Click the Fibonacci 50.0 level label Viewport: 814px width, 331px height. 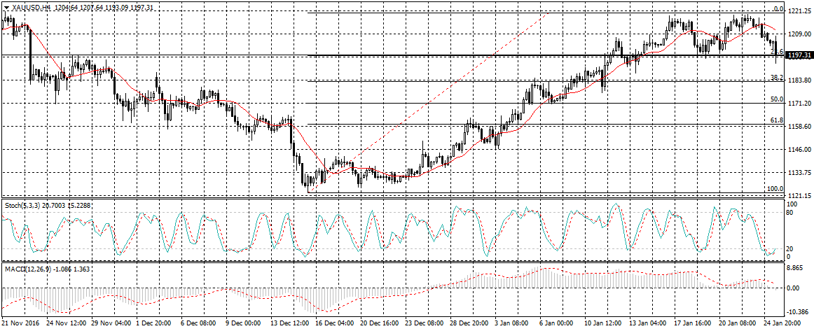pyautogui.click(x=776, y=99)
